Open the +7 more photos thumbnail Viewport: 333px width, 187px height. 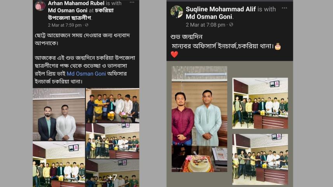[x=113, y=173]
